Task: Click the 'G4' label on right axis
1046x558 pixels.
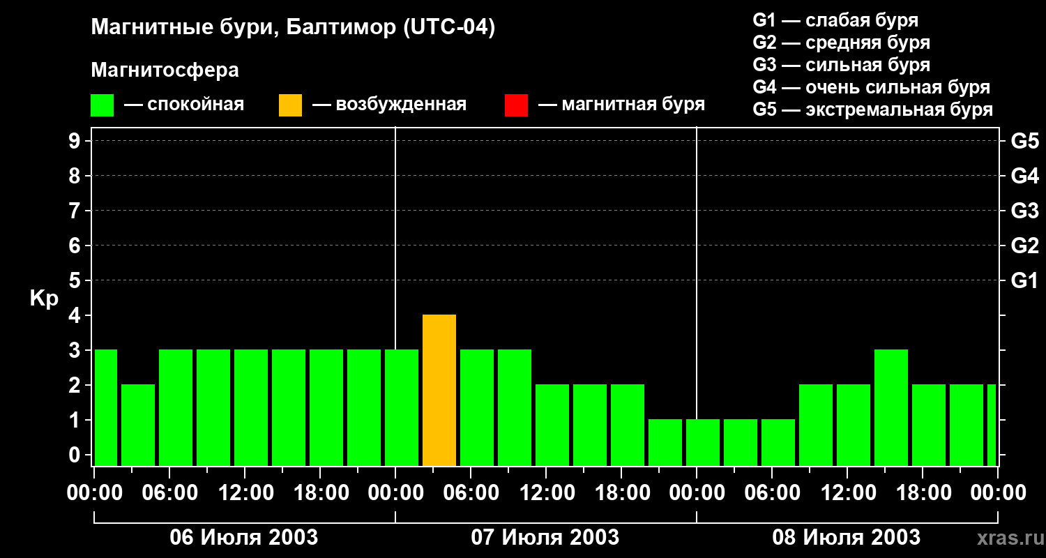Action: [x=1024, y=176]
